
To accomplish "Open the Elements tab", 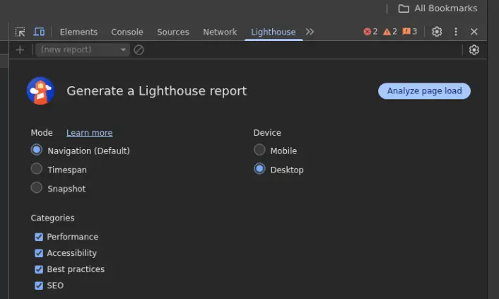I will click(78, 32).
